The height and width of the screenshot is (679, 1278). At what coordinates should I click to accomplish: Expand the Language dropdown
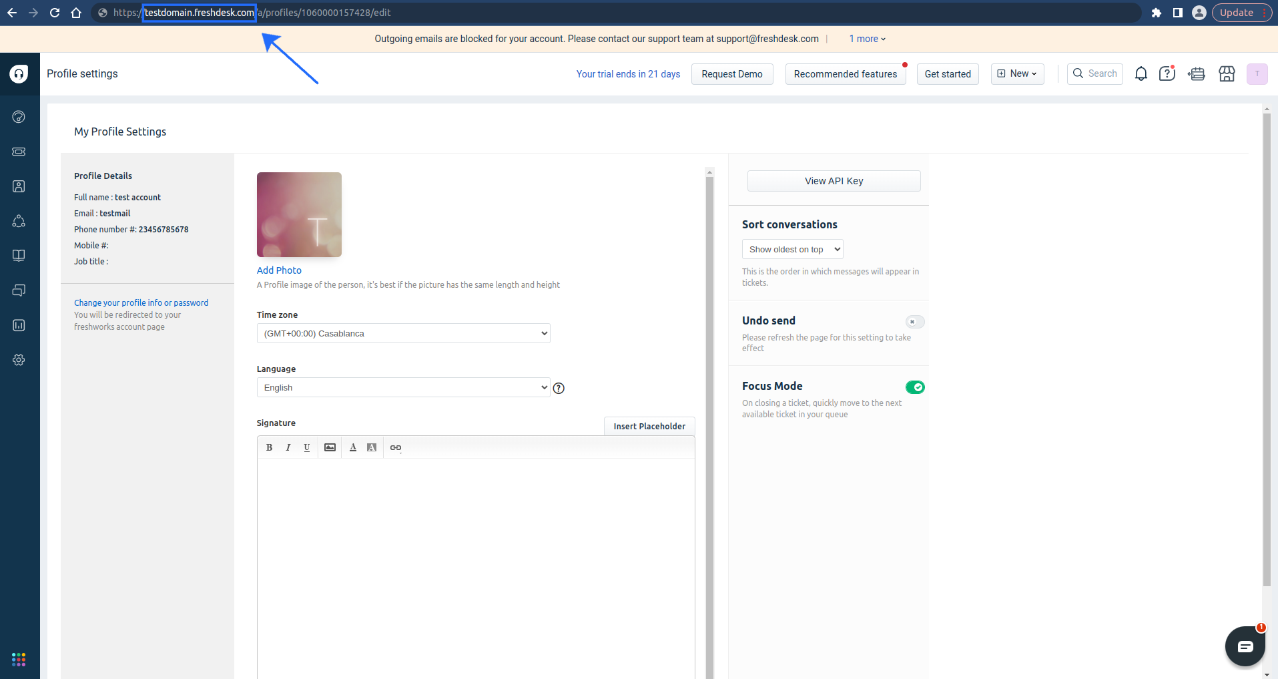click(x=403, y=387)
